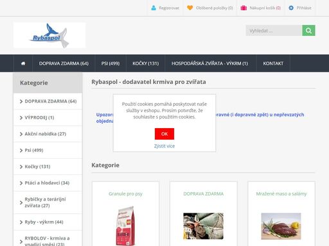Confirm cookies with red OK button
Image resolution: width=329 pixels, height=246 pixels.
(x=164, y=134)
